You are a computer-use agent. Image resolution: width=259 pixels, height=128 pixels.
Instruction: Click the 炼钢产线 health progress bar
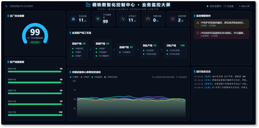click(34, 83)
